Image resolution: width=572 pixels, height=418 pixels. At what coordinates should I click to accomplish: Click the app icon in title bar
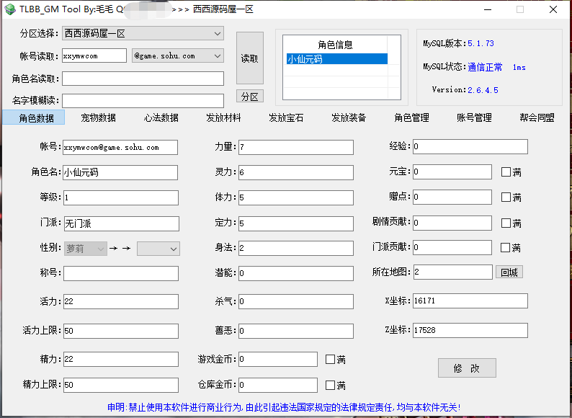9,9
